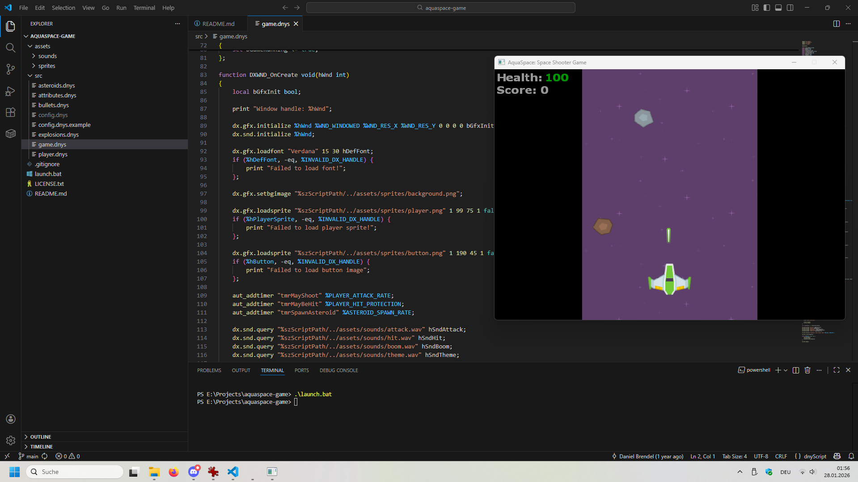Click the main branch status bar button

tap(29, 456)
